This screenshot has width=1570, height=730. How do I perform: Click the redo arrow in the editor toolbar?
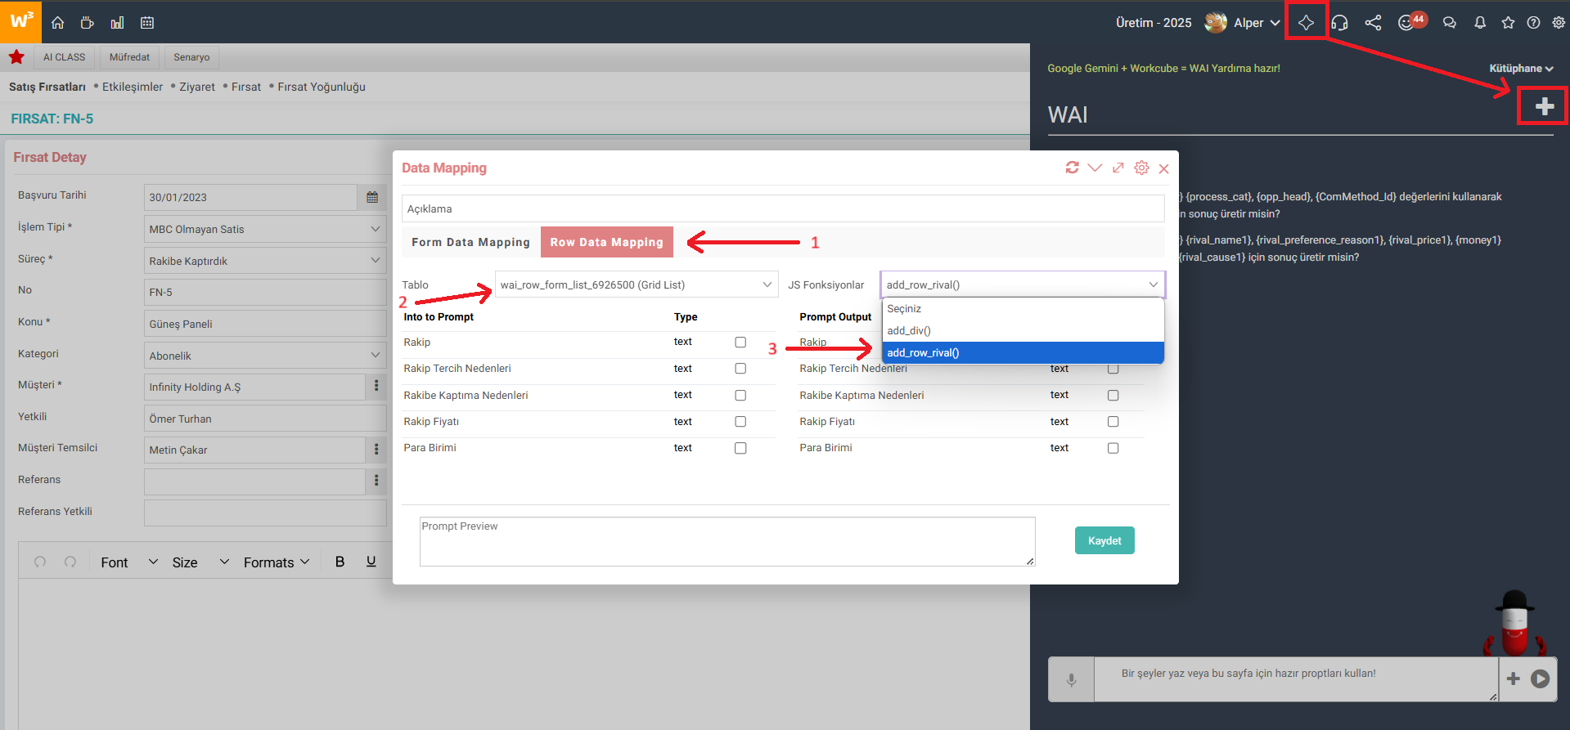(x=70, y=562)
